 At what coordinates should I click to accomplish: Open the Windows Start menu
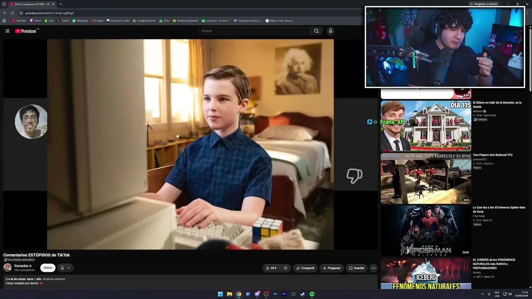pos(220,294)
